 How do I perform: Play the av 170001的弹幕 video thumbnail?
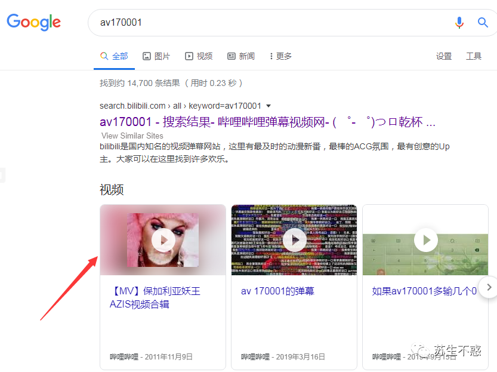coord(294,240)
